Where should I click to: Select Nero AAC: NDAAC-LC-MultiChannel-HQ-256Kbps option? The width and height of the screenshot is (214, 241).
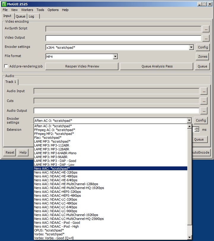[110, 219]
